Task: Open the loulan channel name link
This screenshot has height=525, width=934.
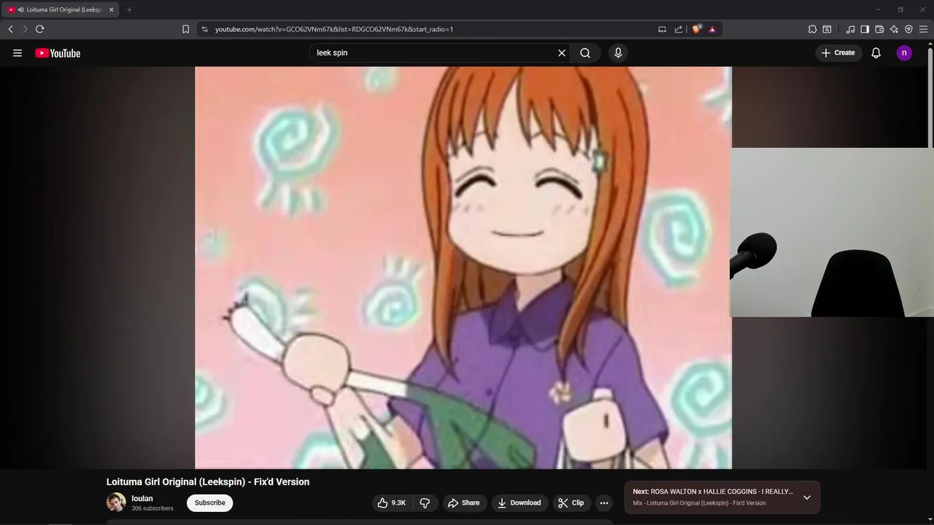Action: 142,499
